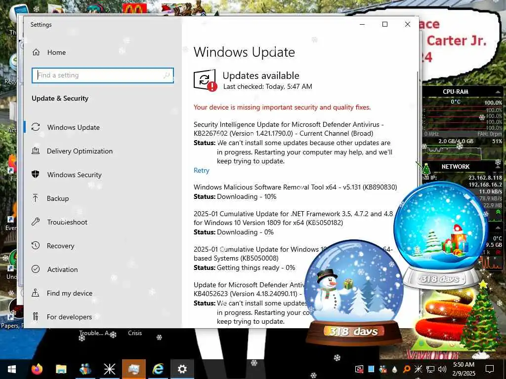The image size is (506, 379).
Task: Click the Updates available heading
Action: point(261,76)
